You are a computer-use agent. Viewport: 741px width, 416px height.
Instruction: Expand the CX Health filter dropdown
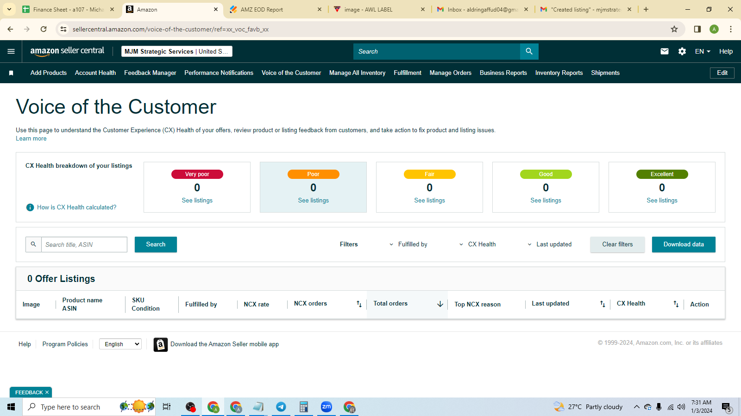477,245
